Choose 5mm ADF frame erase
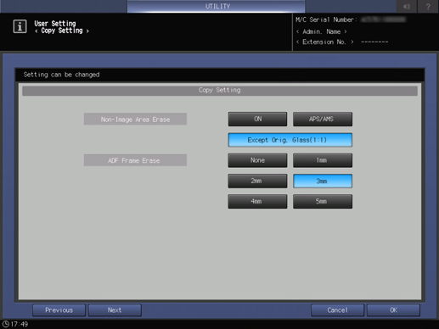Screen dimensions: 439x329 coord(323,201)
